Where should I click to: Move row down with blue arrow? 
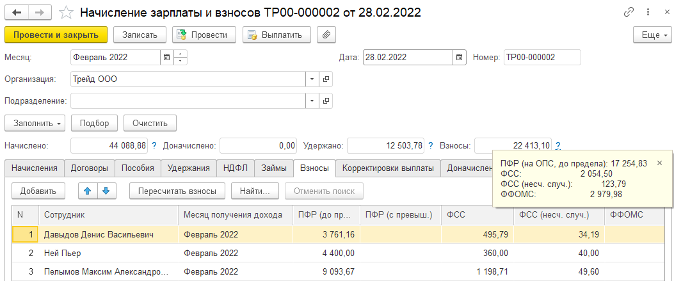tap(106, 190)
